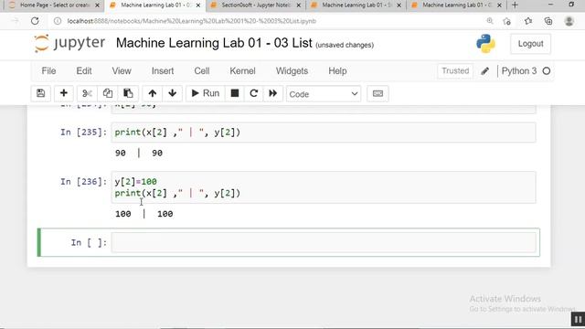Open the command palette keyboard icon

tap(378, 93)
